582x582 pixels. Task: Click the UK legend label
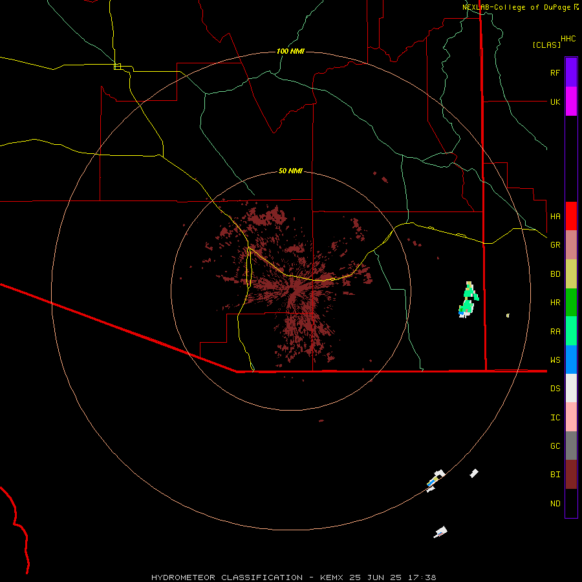point(555,102)
